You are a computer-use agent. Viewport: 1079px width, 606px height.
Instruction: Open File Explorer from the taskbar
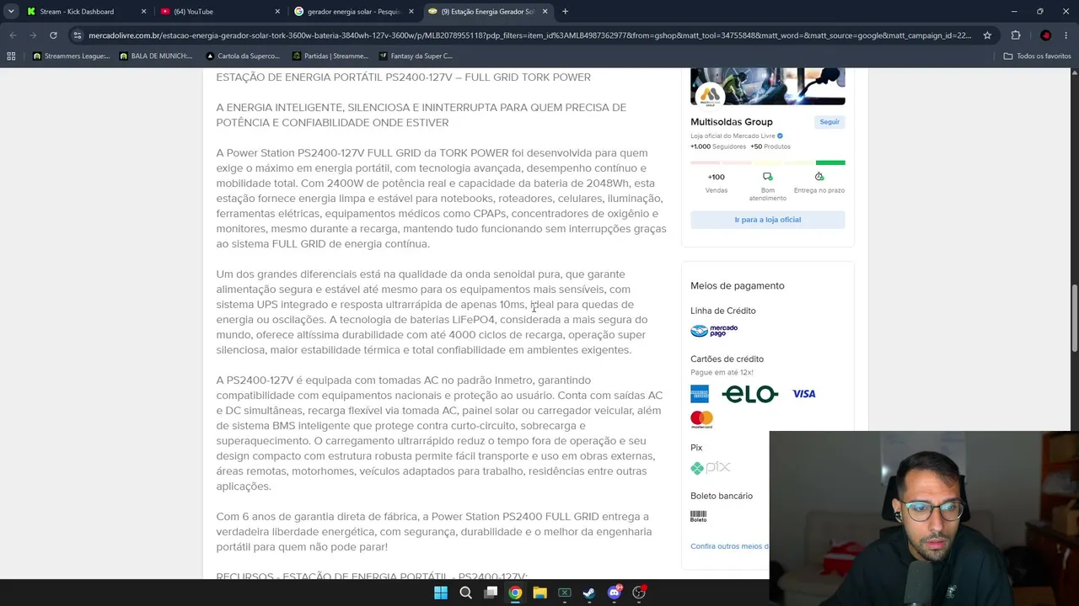click(539, 593)
